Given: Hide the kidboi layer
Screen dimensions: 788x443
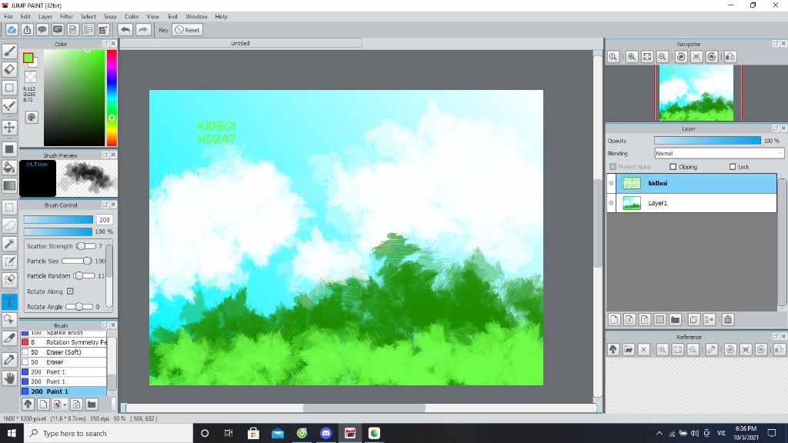Looking at the screenshot, I should coord(611,183).
